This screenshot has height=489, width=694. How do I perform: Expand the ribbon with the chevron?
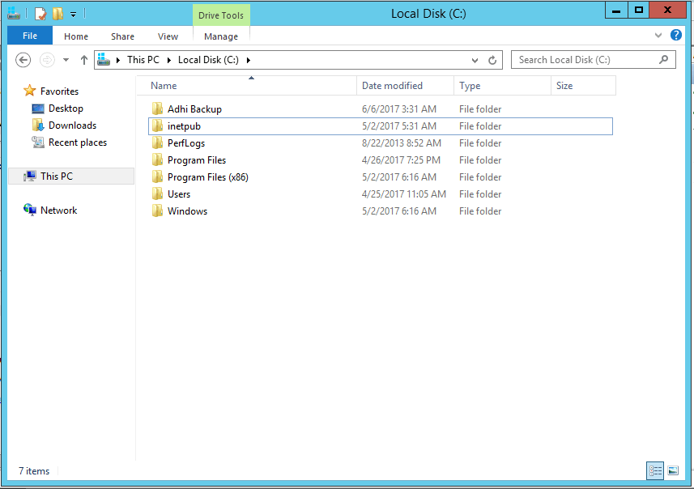[x=658, y=36]
